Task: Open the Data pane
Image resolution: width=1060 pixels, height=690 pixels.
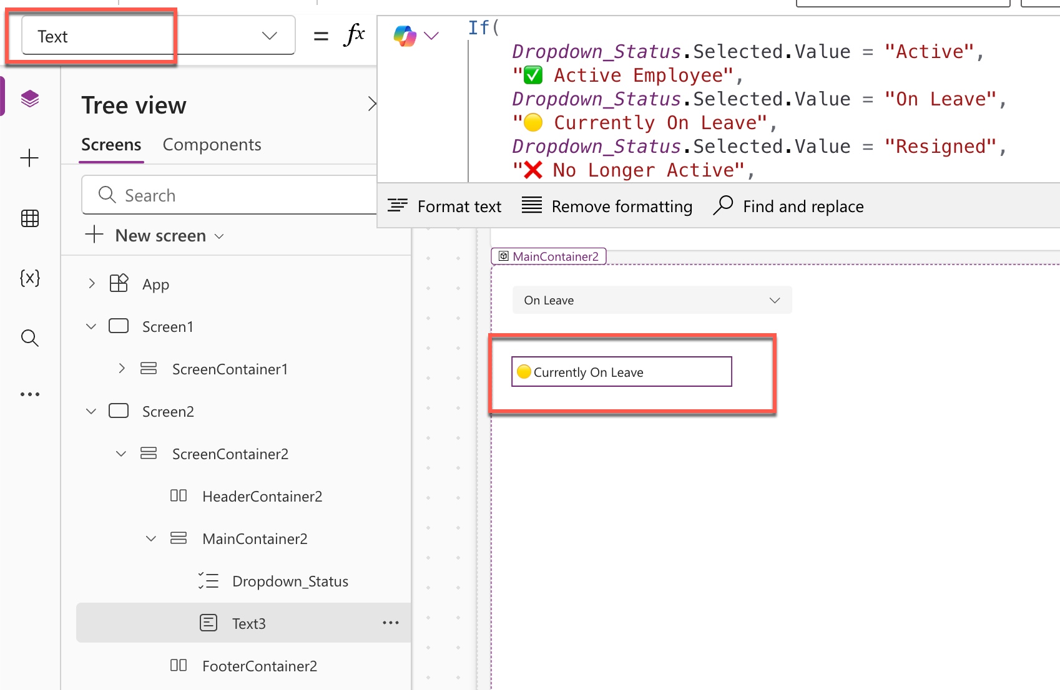Action: [x=29, y=218]
